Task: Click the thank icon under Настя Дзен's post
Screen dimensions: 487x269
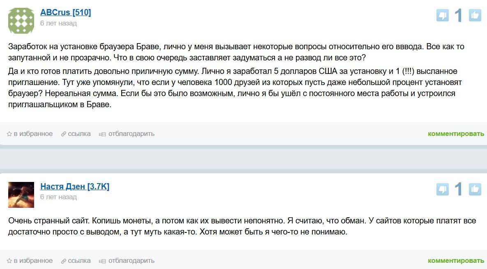Action: click(x=103, y=261)
